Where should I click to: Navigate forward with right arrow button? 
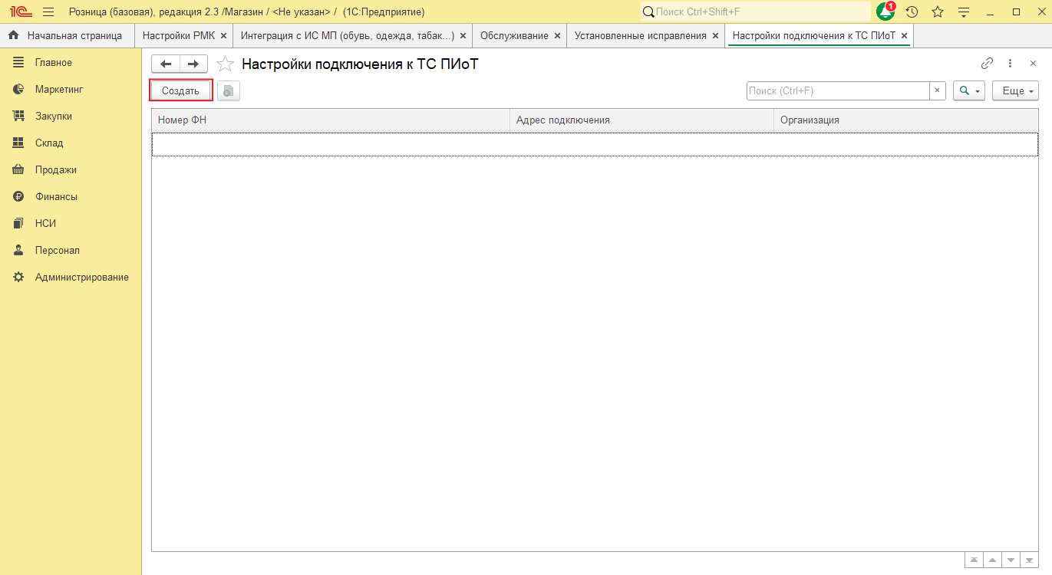(x=193, y=64)
